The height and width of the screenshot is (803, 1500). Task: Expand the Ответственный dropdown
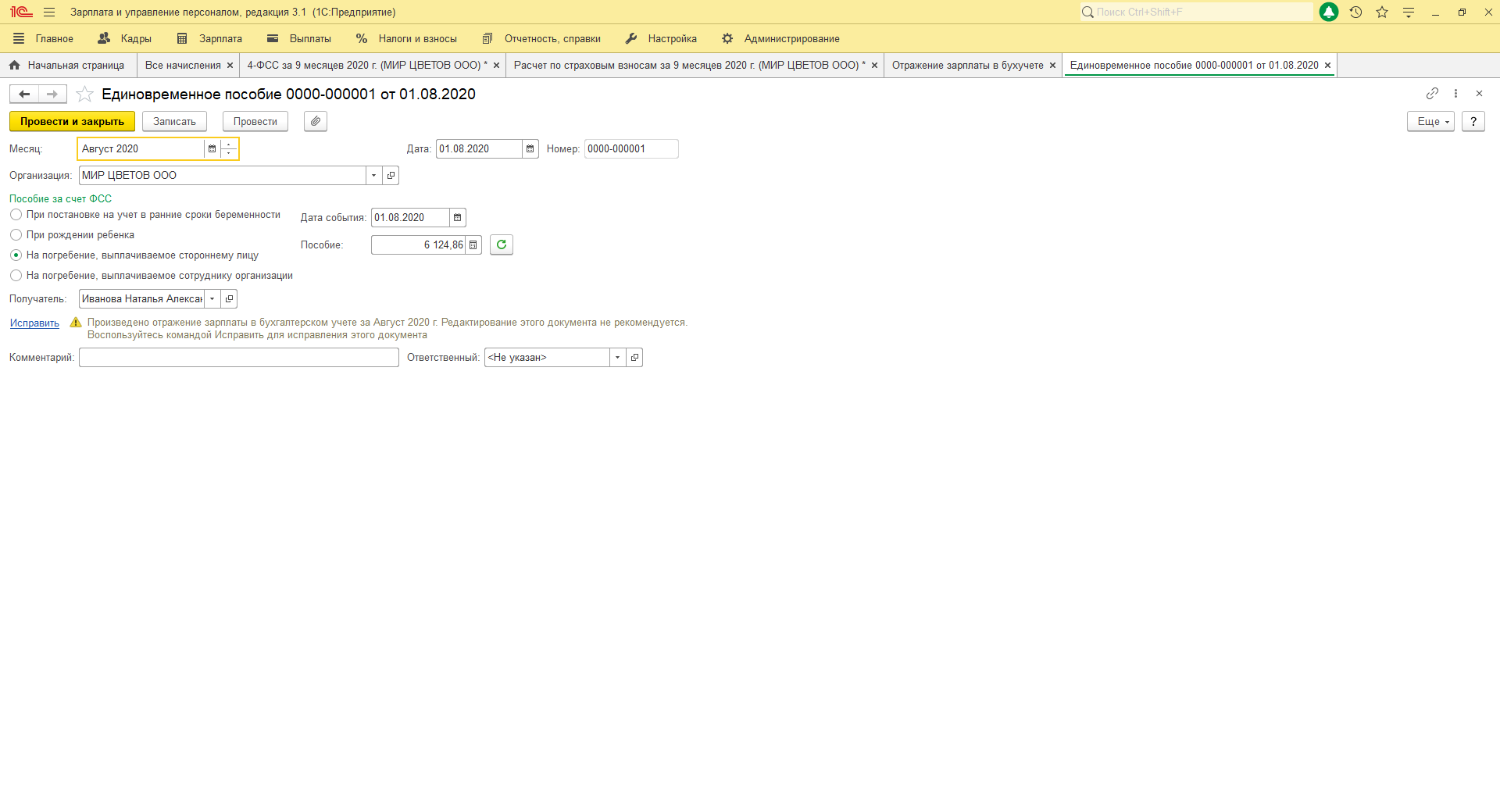click(618, 358)
